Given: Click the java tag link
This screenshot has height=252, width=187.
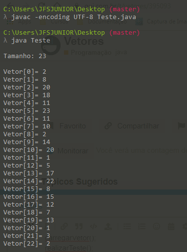Looking at the screenshot, I should (121, 52).
